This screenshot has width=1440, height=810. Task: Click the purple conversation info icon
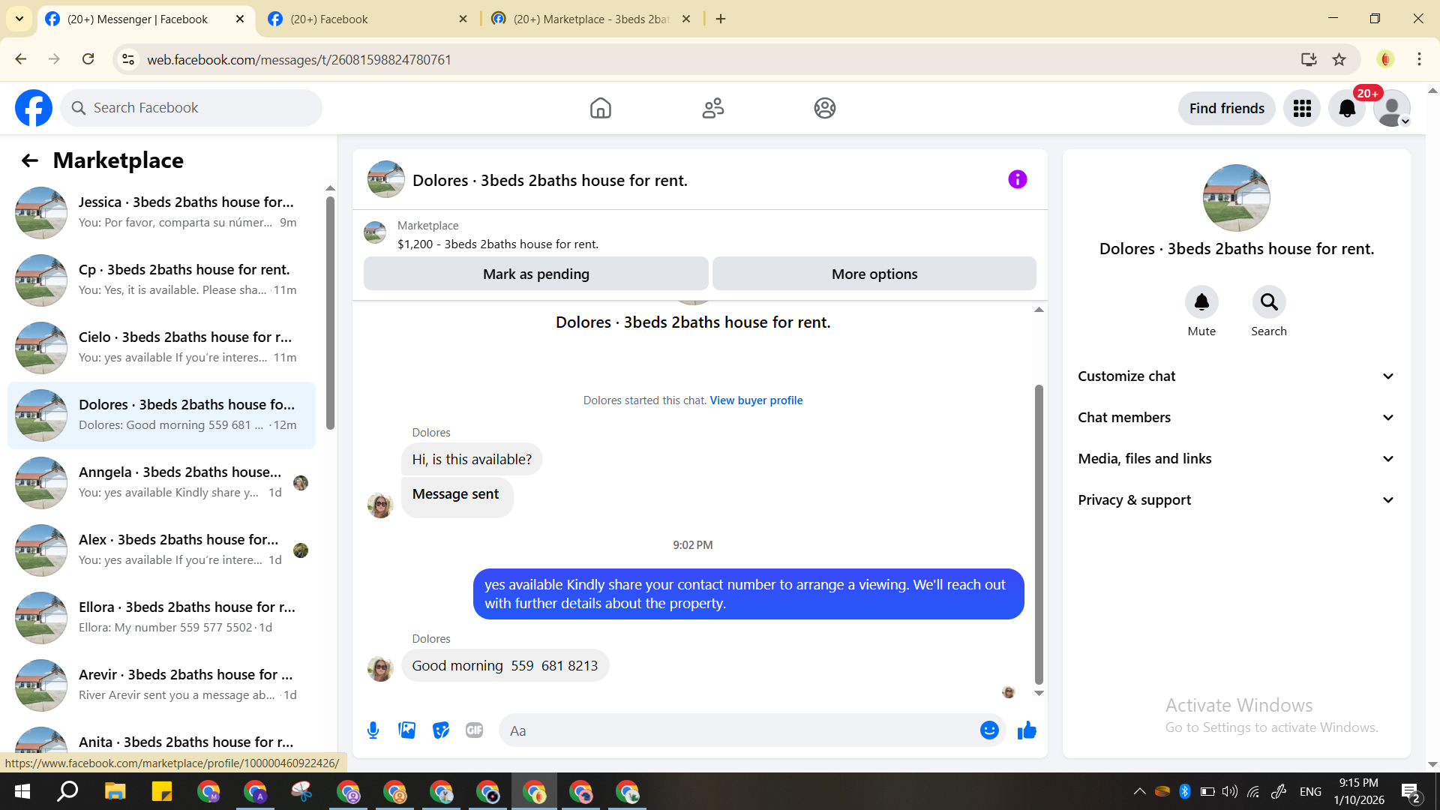pos(1017,180)
